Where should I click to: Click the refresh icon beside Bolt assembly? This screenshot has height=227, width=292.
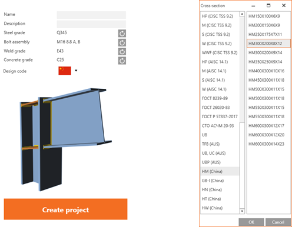coord(122,42)
